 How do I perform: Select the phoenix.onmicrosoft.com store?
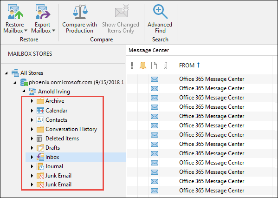coord(77,82)
